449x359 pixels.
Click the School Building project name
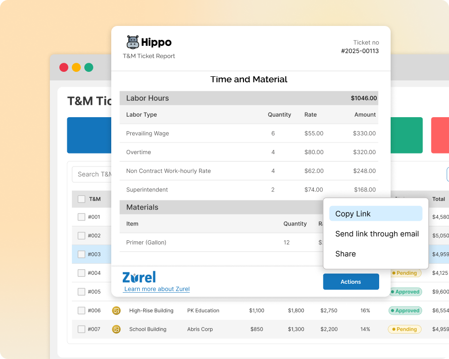148,329
